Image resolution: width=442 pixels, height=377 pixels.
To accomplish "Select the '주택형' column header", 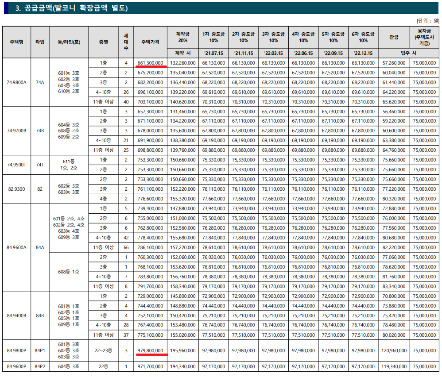I will point(17,42).
